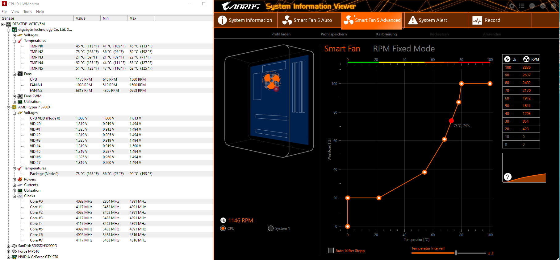
Task: Switch to Smart Fan 5 Auto tab
Action: pos(309,20)
